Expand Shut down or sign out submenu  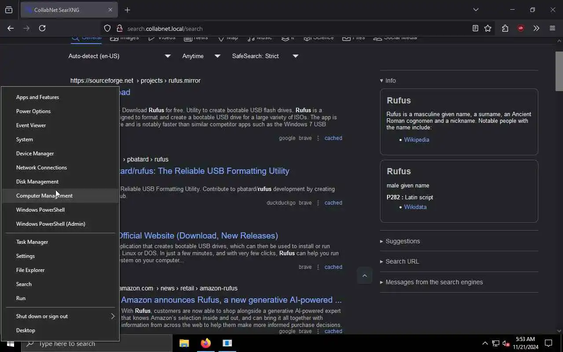pos(61,316)
